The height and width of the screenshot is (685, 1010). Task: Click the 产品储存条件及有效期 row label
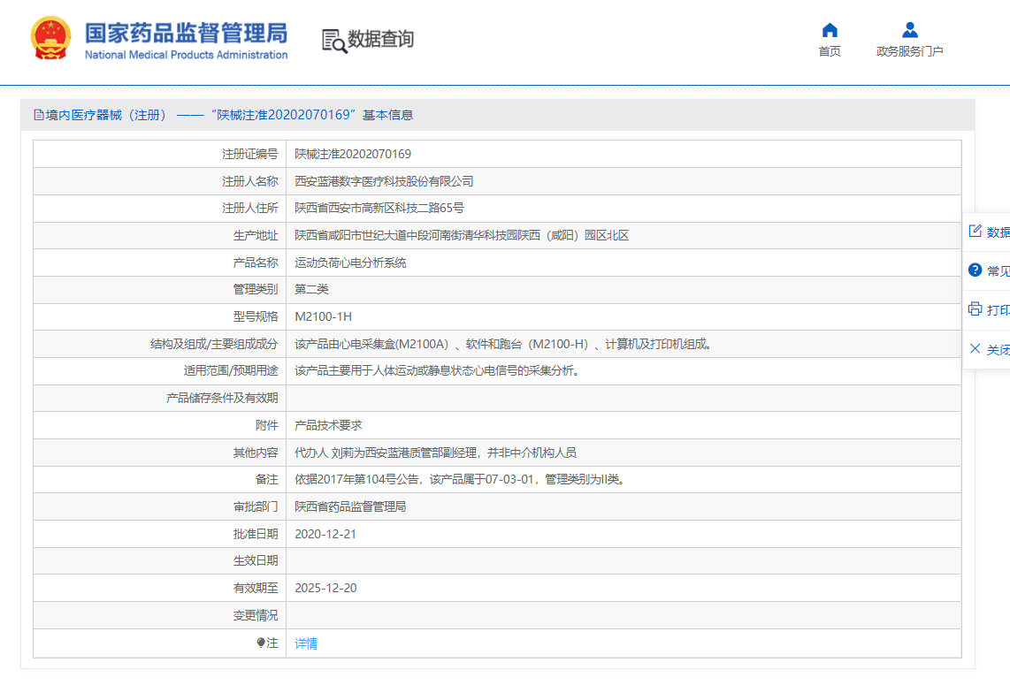pos(222,399)
